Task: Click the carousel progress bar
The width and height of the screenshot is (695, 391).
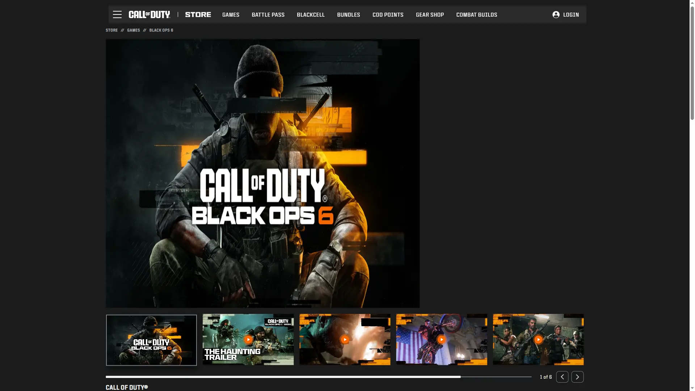Action: [319, 377]
